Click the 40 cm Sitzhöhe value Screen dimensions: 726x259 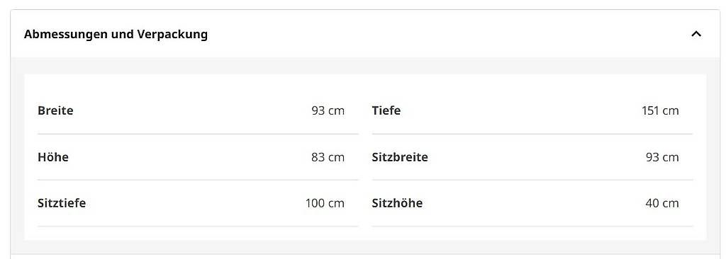662,203
